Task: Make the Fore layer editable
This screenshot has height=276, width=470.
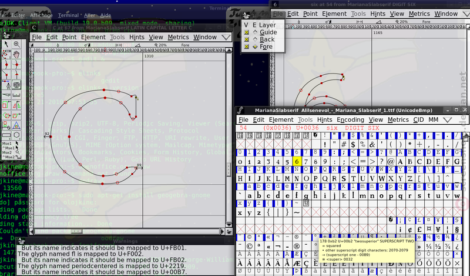Action: (x=255, y=46)
